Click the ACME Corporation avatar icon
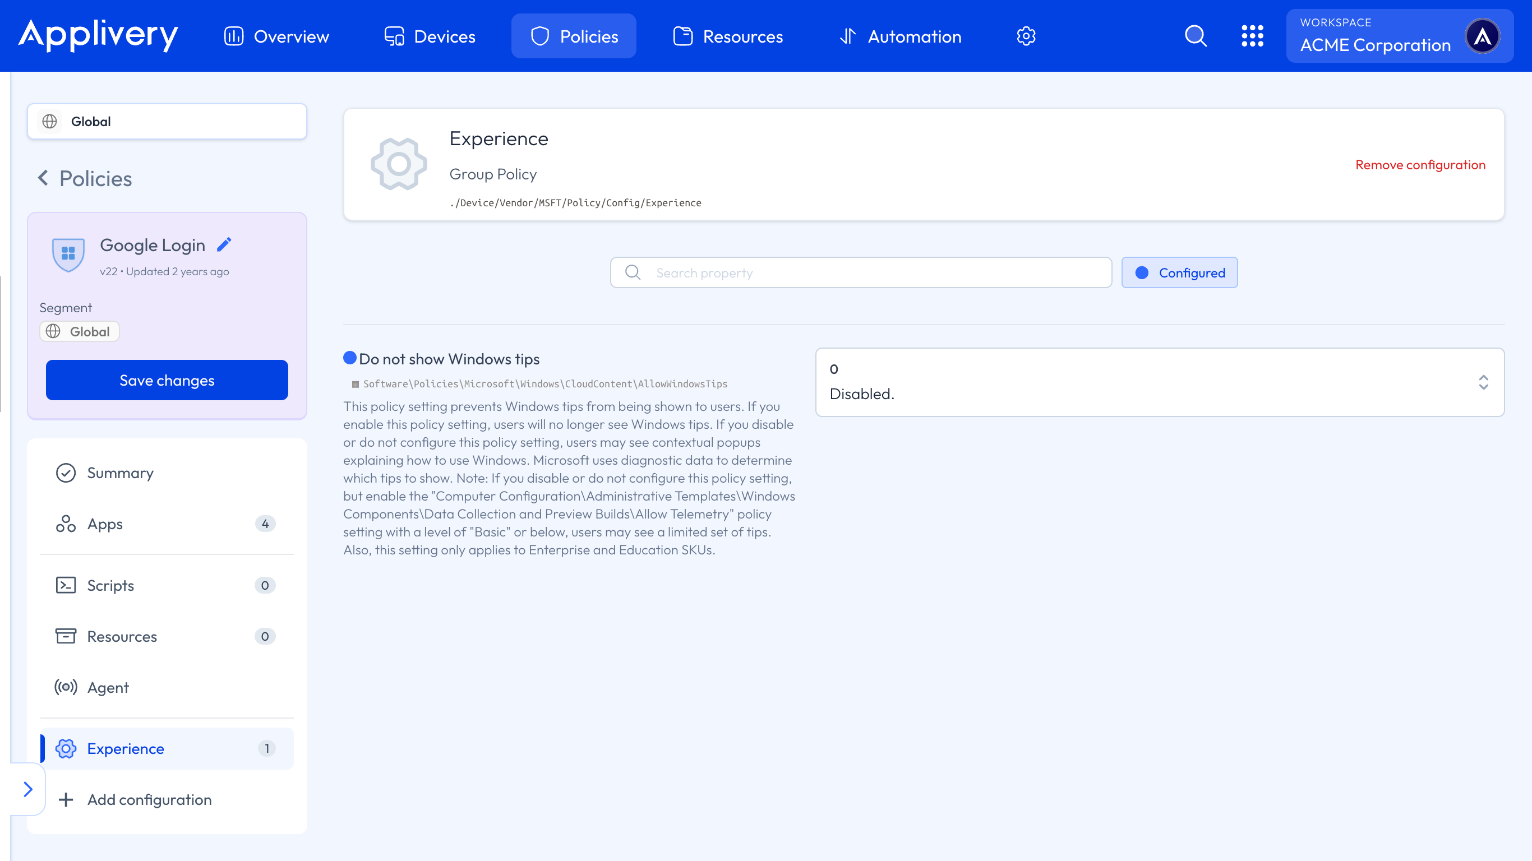This screenshot has height=861, width=1532. 1482,36
